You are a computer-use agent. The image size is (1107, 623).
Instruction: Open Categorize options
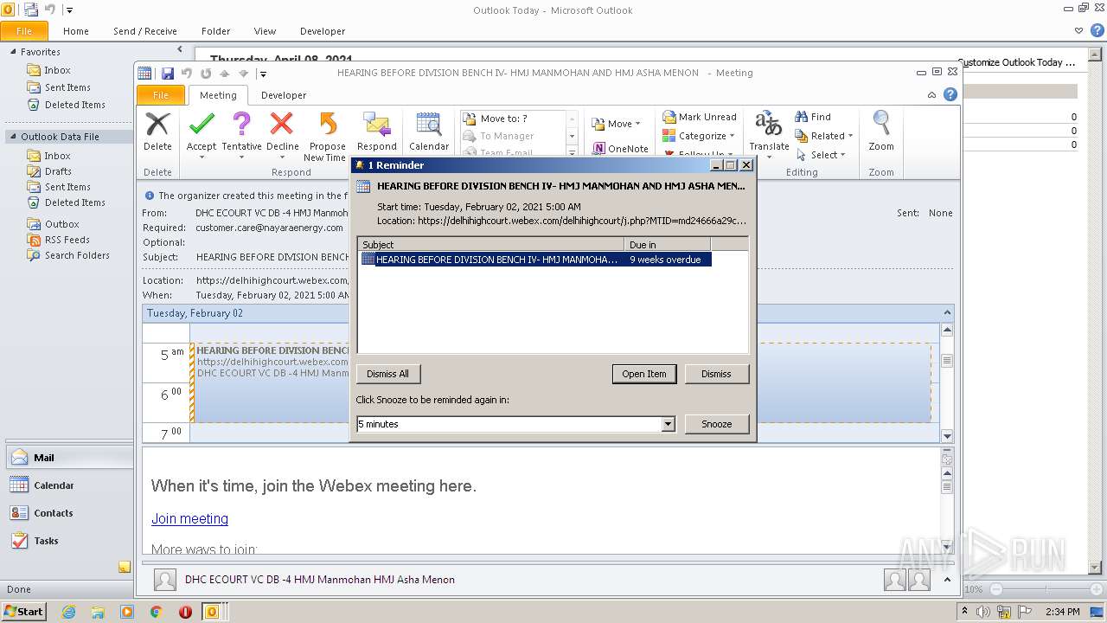point(699,136)
